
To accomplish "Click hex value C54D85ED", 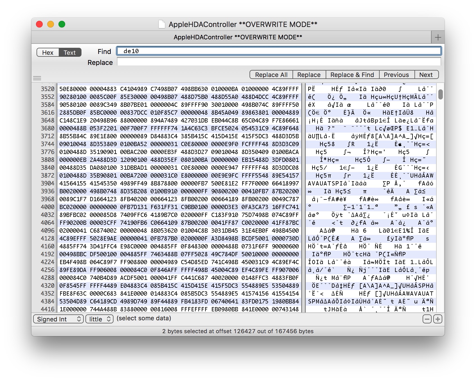I will click(x=194, y=262).
